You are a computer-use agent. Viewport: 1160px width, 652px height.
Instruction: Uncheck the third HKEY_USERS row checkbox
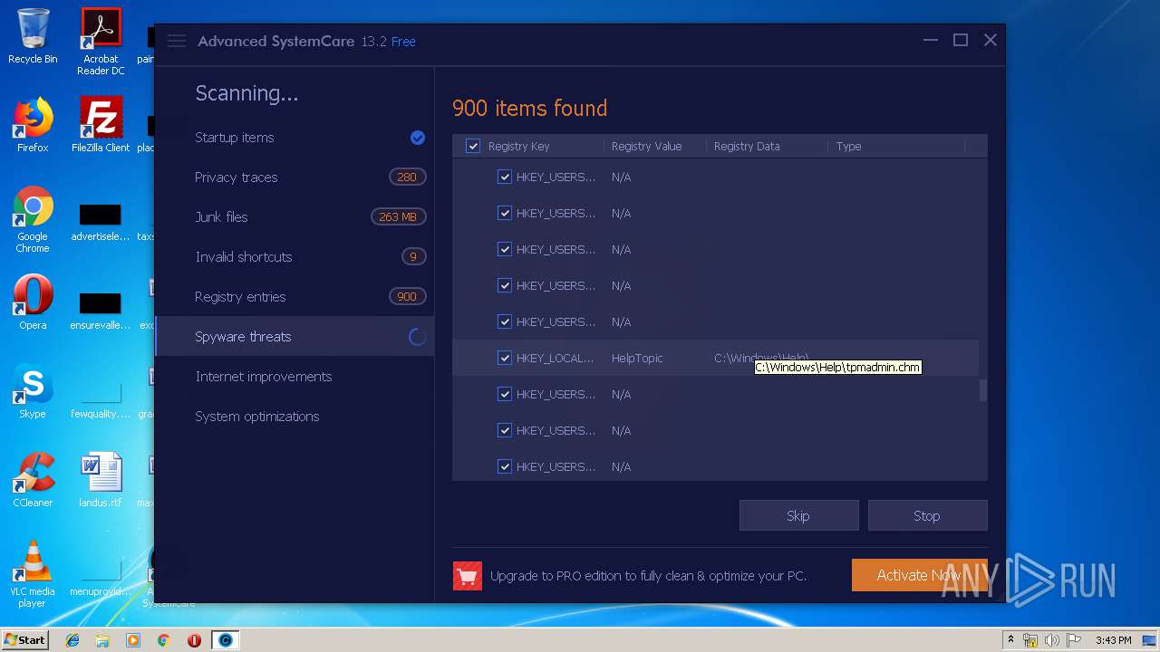pos(505,249)
